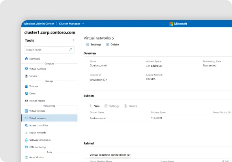The image size is (232, 162).
Task: Add a New subnet
Action: 94,106
